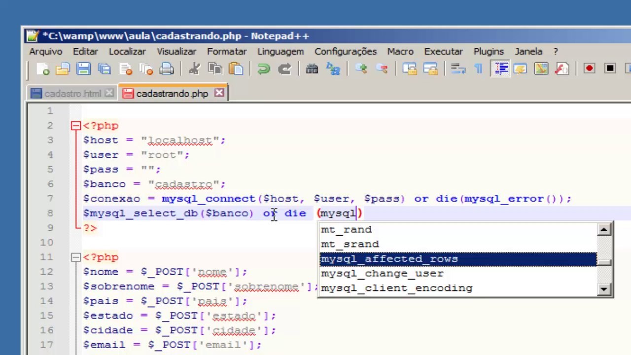Open the Visualizar menu
This screenshot has width=631, height=355.
(176, 51)
